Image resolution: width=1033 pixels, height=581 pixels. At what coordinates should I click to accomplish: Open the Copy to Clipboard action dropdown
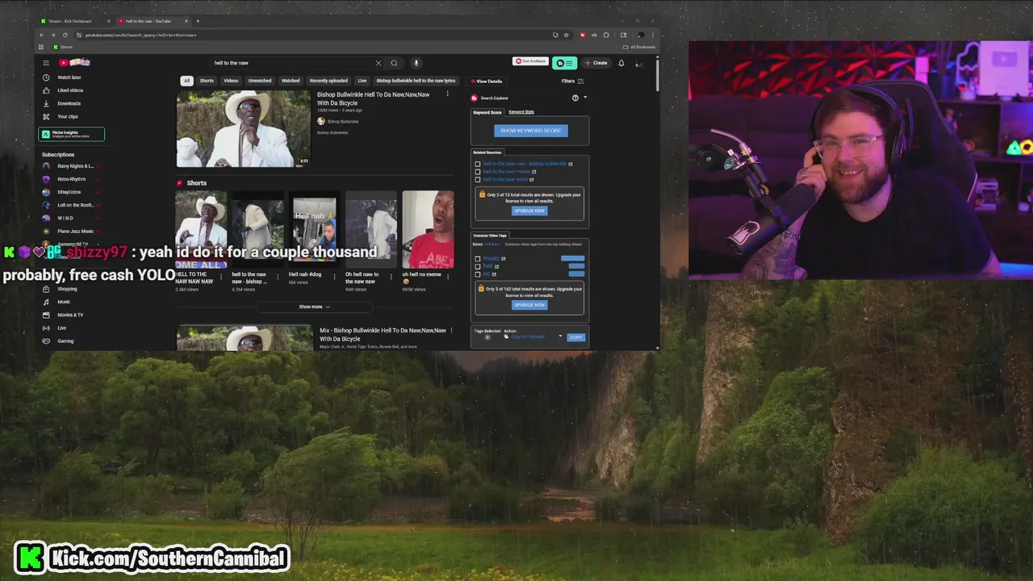pos(533,336)
